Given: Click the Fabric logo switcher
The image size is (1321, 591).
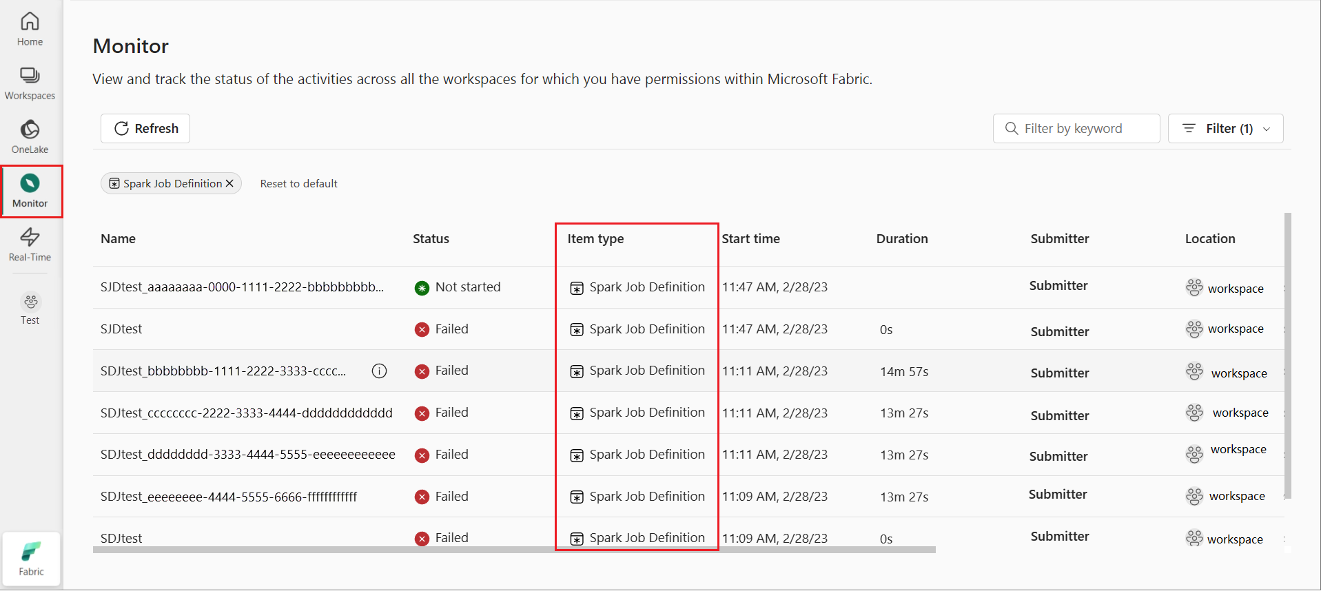Looking at the screenshot, I should [x=31, y=559].
